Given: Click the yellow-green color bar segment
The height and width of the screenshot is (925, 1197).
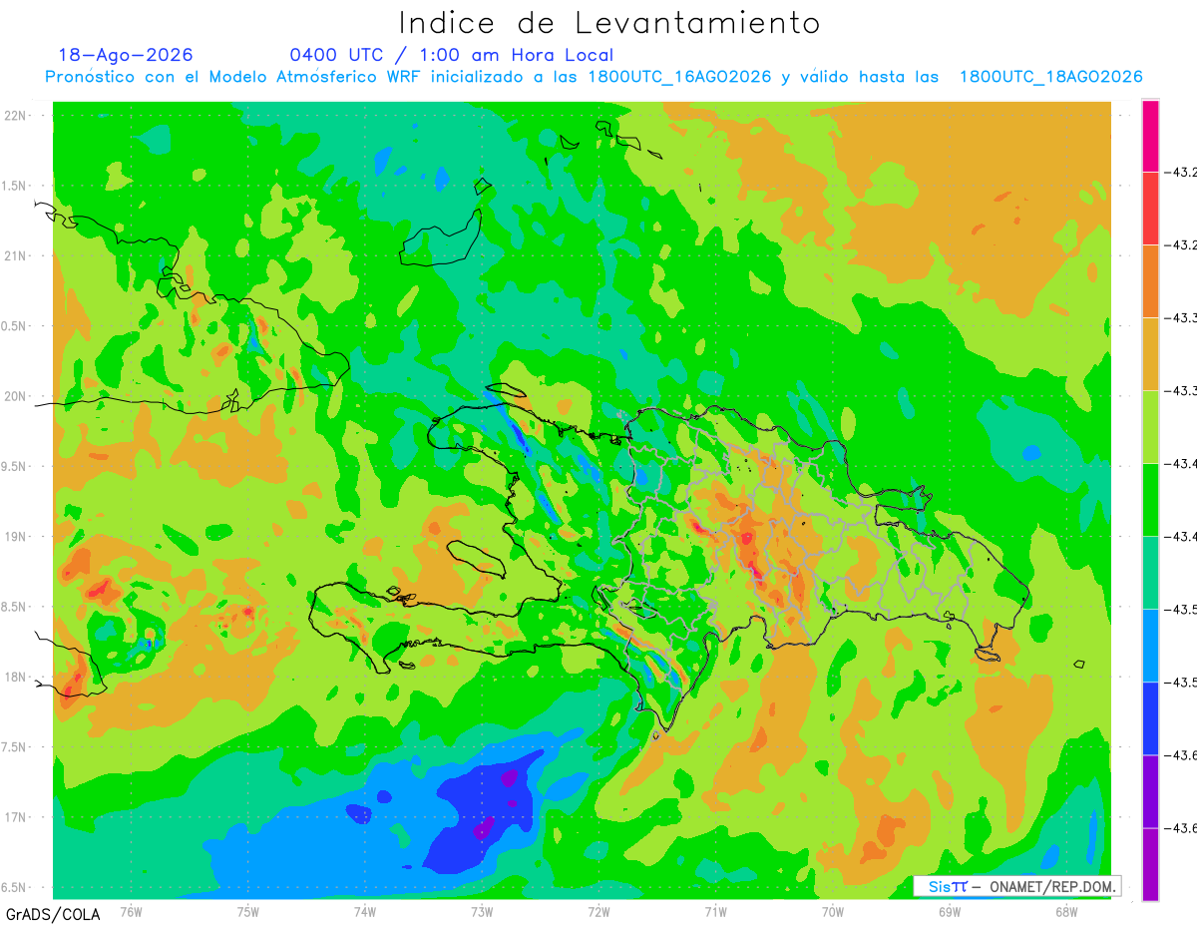Looking at the screenshot, I should (1150, 427).
